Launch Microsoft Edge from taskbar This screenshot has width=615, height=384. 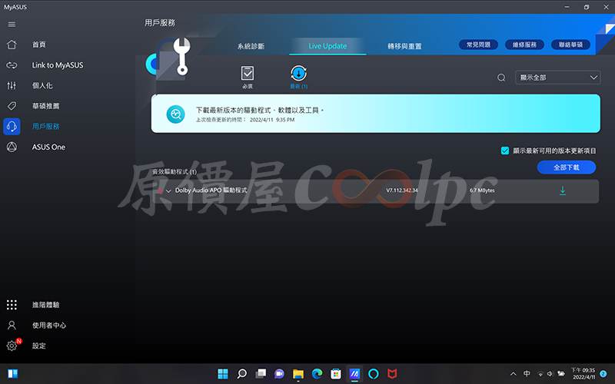(x=317, y=374)
